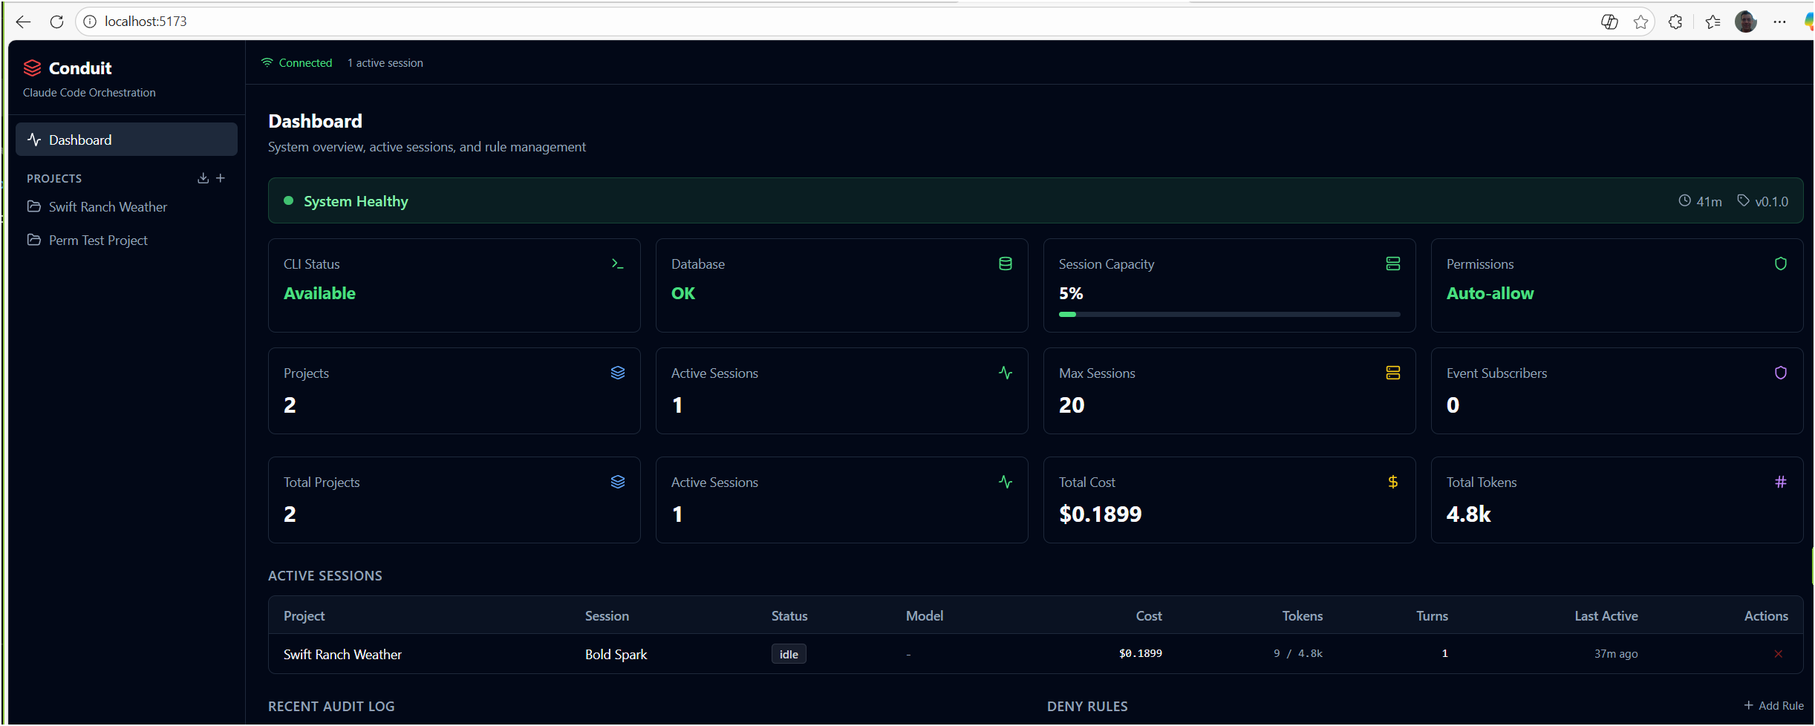The height and width of the screenshot is (726, 1815).
Task: Click the Max Sessions server icon
Action: (1393, 373)
